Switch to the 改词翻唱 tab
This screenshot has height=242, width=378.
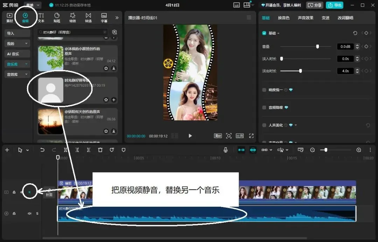tap(345, 18)
